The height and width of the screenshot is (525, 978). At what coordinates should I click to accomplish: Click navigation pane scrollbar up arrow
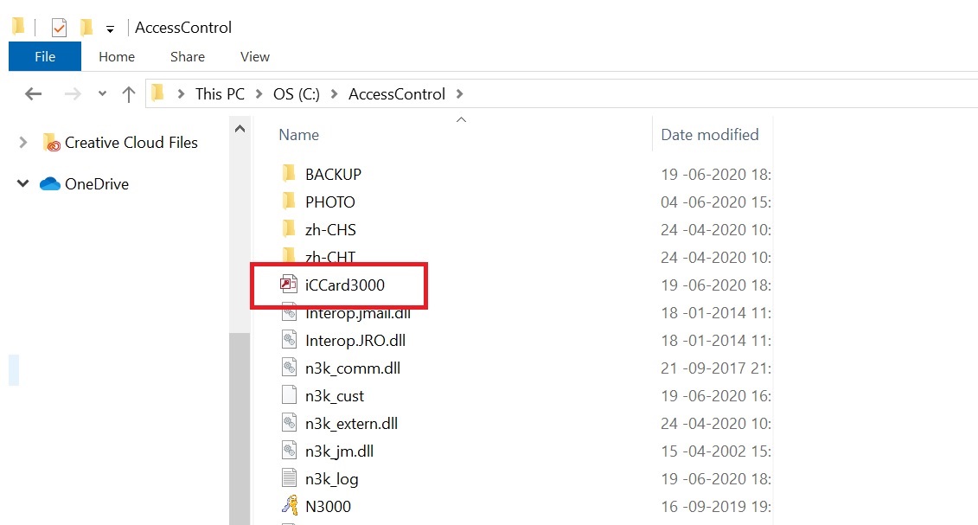point(240,129)
